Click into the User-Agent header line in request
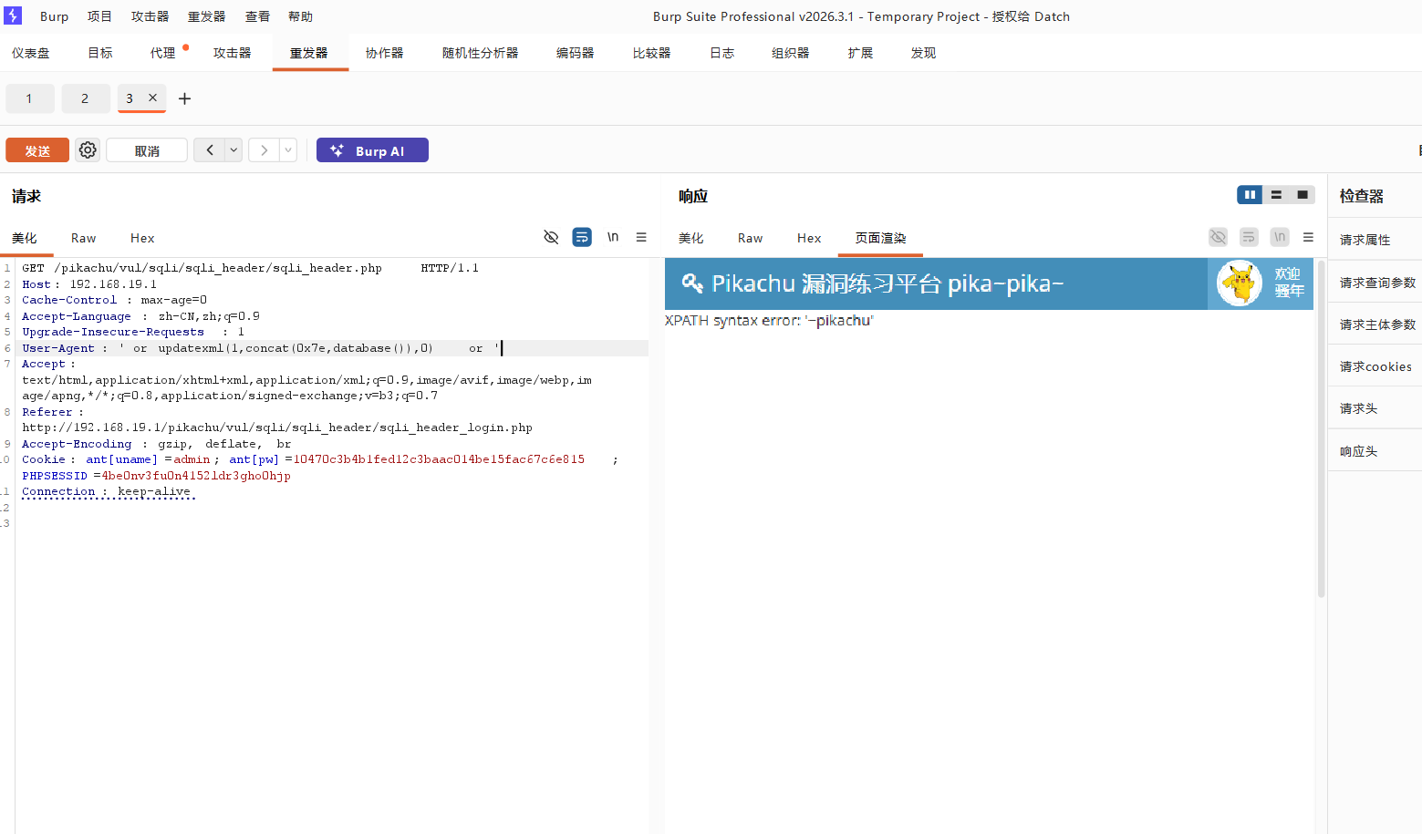 (x=332, y=348)
